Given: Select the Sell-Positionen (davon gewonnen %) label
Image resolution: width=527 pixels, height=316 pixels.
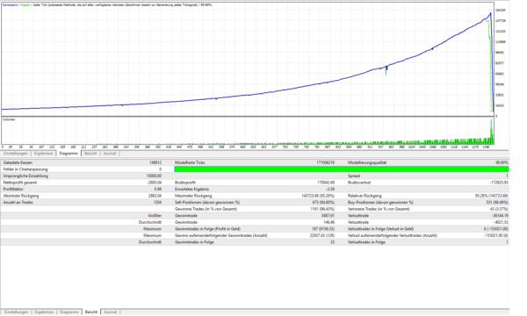Looking at the screenshot, I should [x=207, y=203].
